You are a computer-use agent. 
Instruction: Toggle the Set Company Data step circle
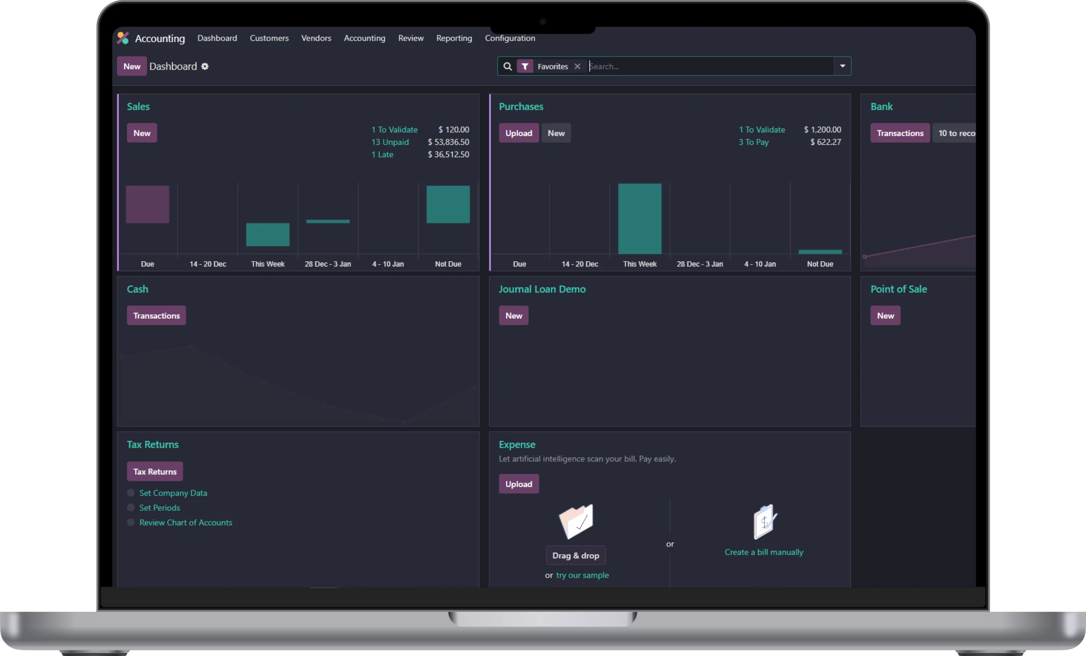(131, 493)
